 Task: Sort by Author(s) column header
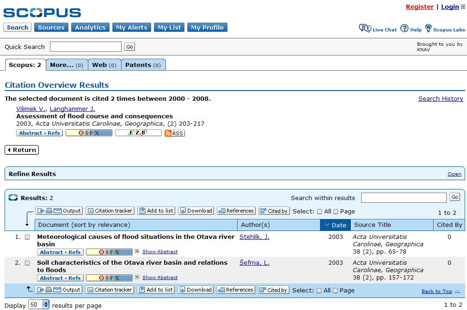pyautogui.click(x=279, y=225)
